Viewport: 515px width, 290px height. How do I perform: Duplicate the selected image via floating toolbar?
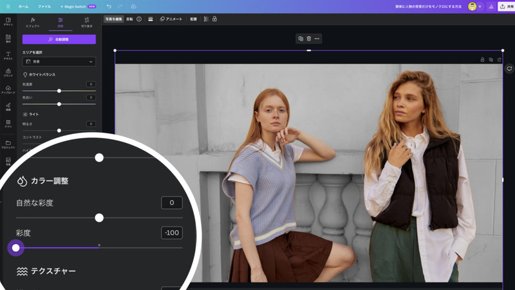tap(301, 39)
